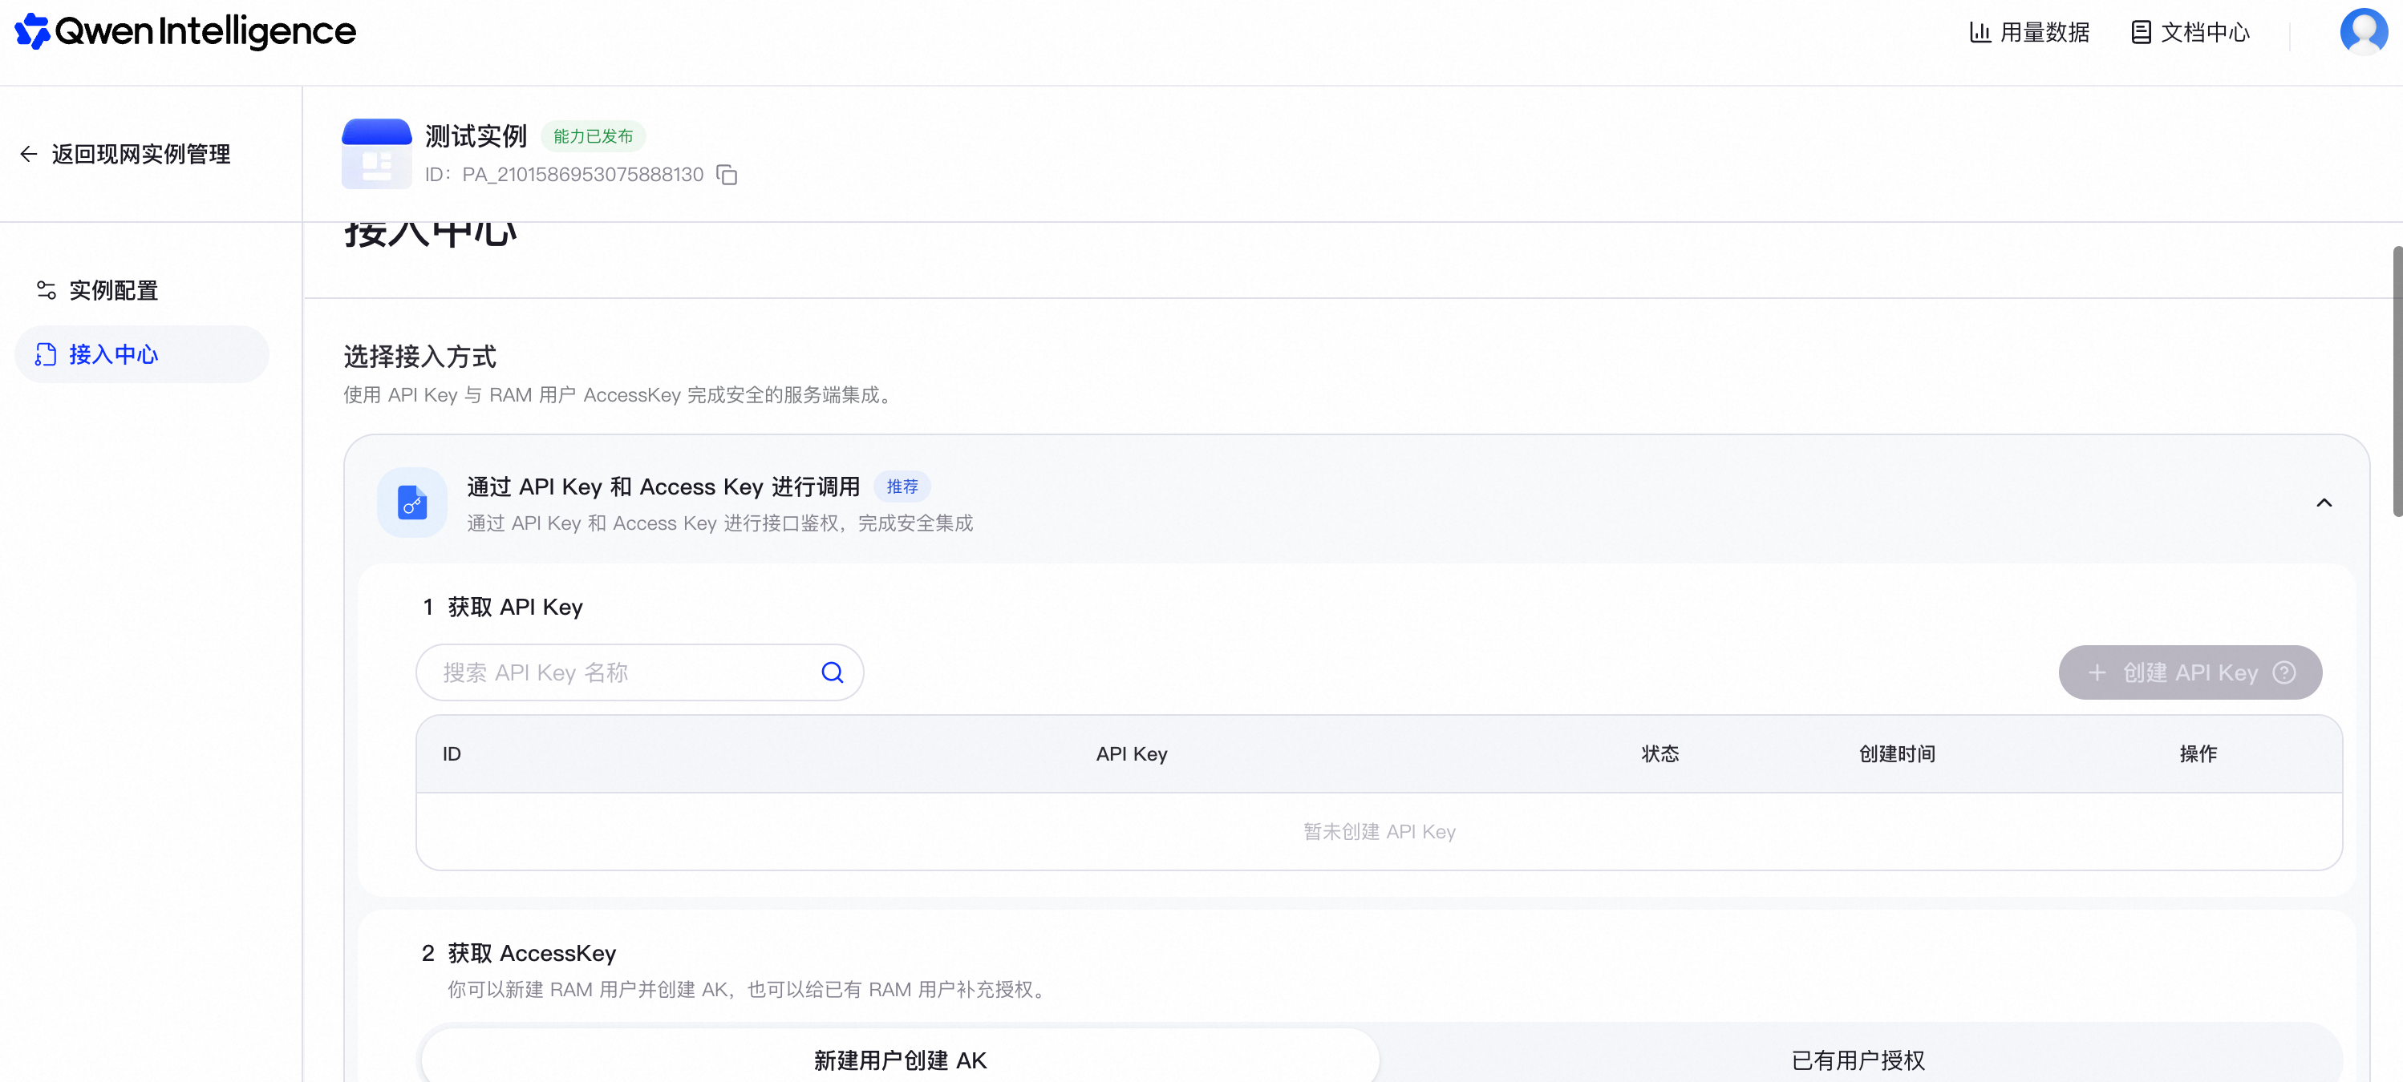
Task: Open the 文档中心 documentation center
Action: [2190, 33]
